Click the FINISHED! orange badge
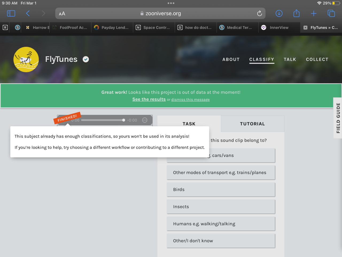Image resolution: width=342 pixels, height=257 pixels. click(67, 118)
